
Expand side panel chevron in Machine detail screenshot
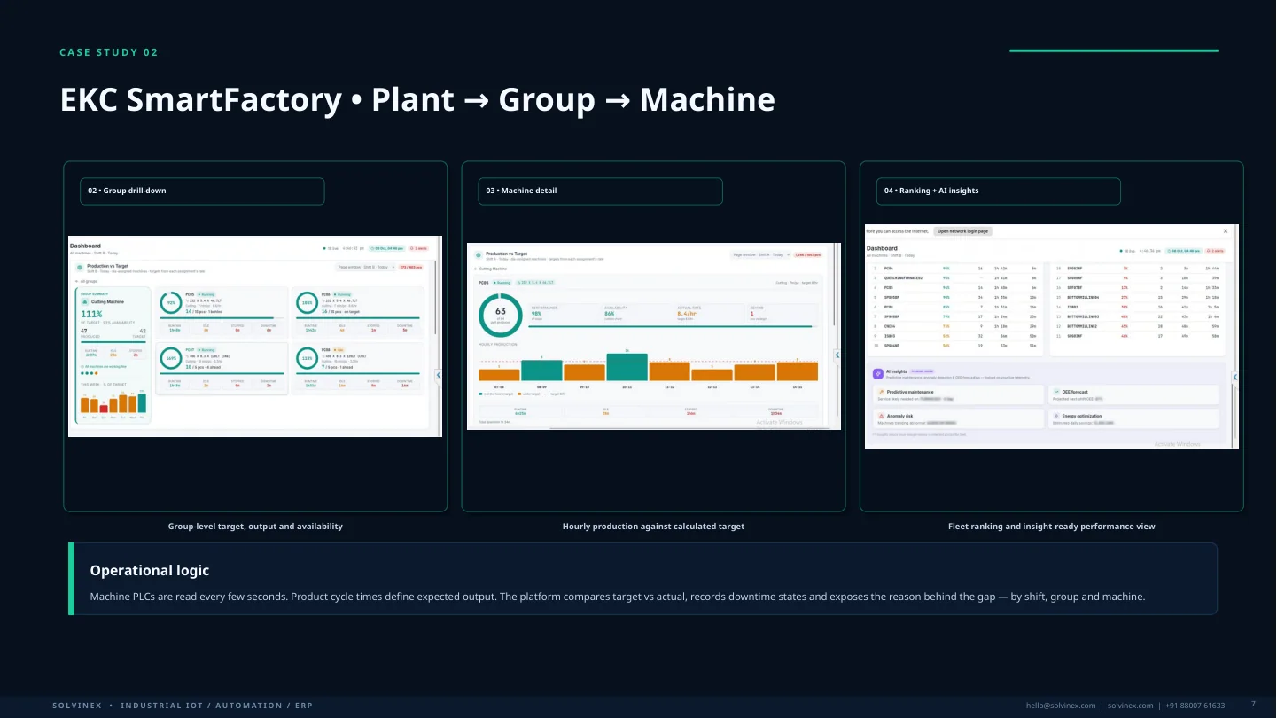837,355
